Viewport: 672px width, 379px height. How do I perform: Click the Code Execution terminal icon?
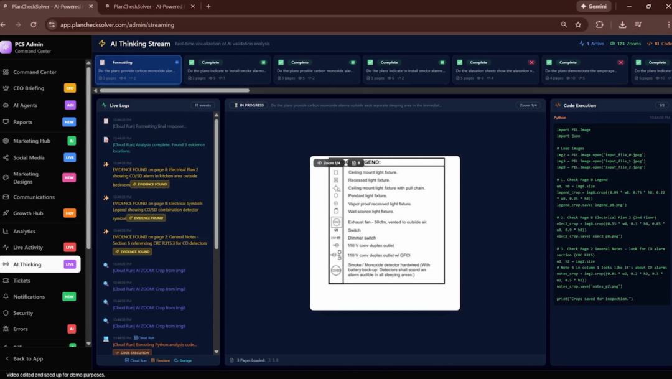pos(559,105)
